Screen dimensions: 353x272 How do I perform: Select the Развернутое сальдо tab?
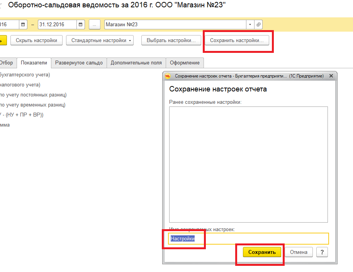[79, 63]
